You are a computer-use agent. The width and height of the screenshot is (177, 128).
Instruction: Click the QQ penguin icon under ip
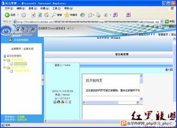(x=59, y=102)
